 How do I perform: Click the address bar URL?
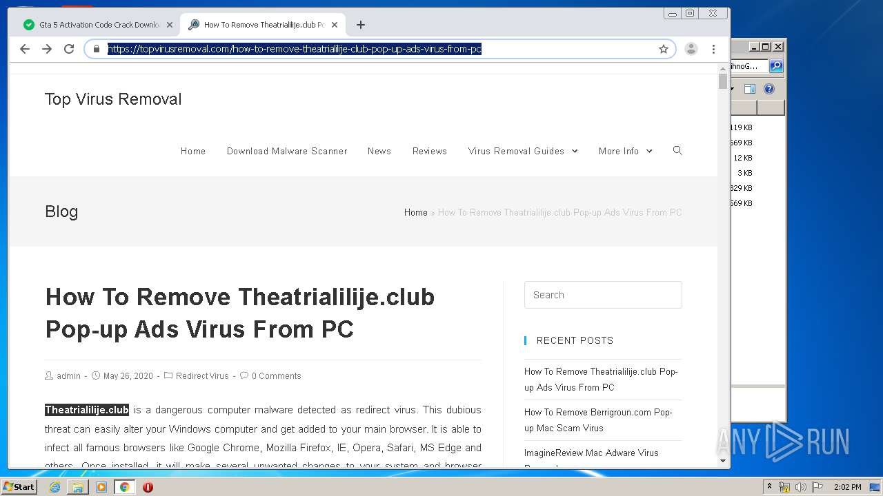click(295, 49)
